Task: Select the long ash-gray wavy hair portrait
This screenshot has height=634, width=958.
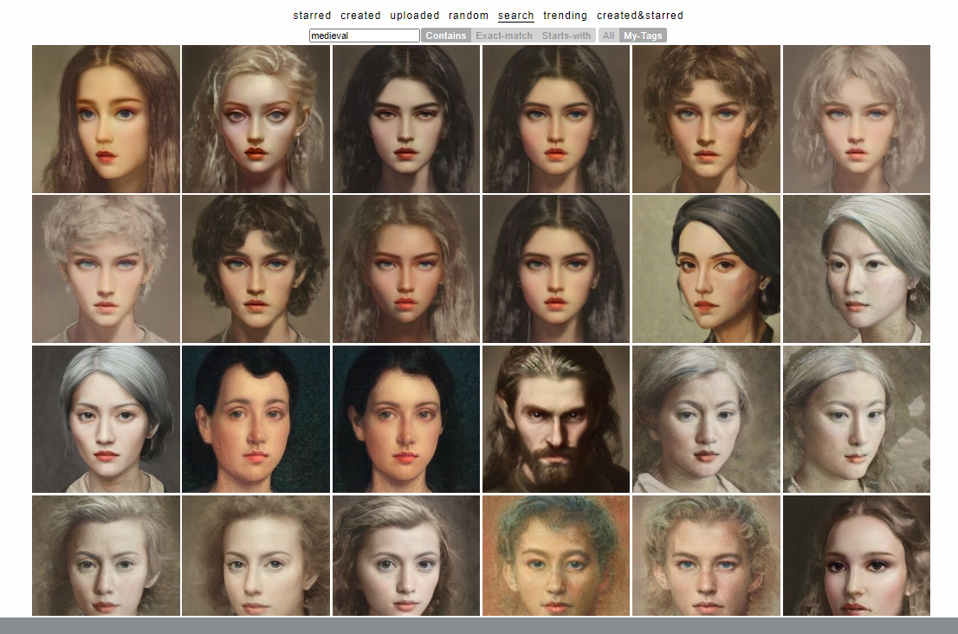Action: pos(406,268)
